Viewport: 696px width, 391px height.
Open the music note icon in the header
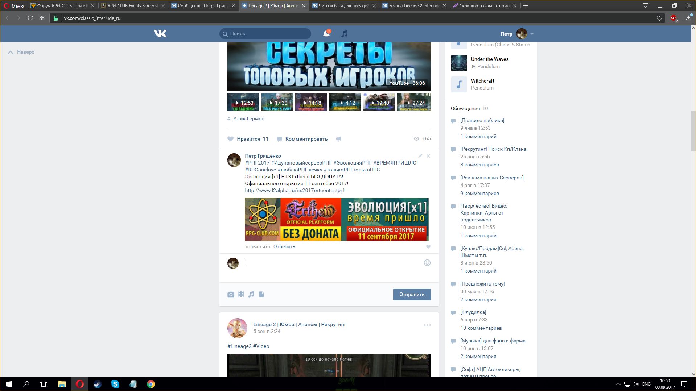pos(344,34)
